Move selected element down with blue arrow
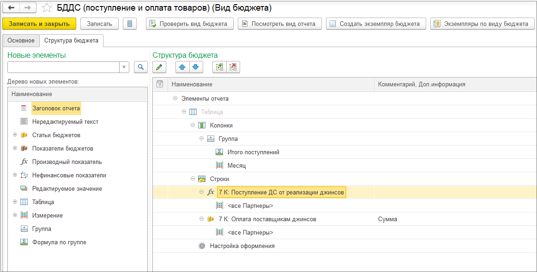Viewport: 537px width, 272px height. tap(196, 67)
